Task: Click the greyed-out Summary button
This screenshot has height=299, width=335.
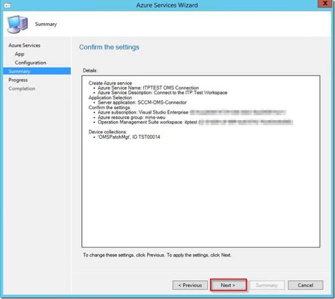Action: click(x=266, y=285)
